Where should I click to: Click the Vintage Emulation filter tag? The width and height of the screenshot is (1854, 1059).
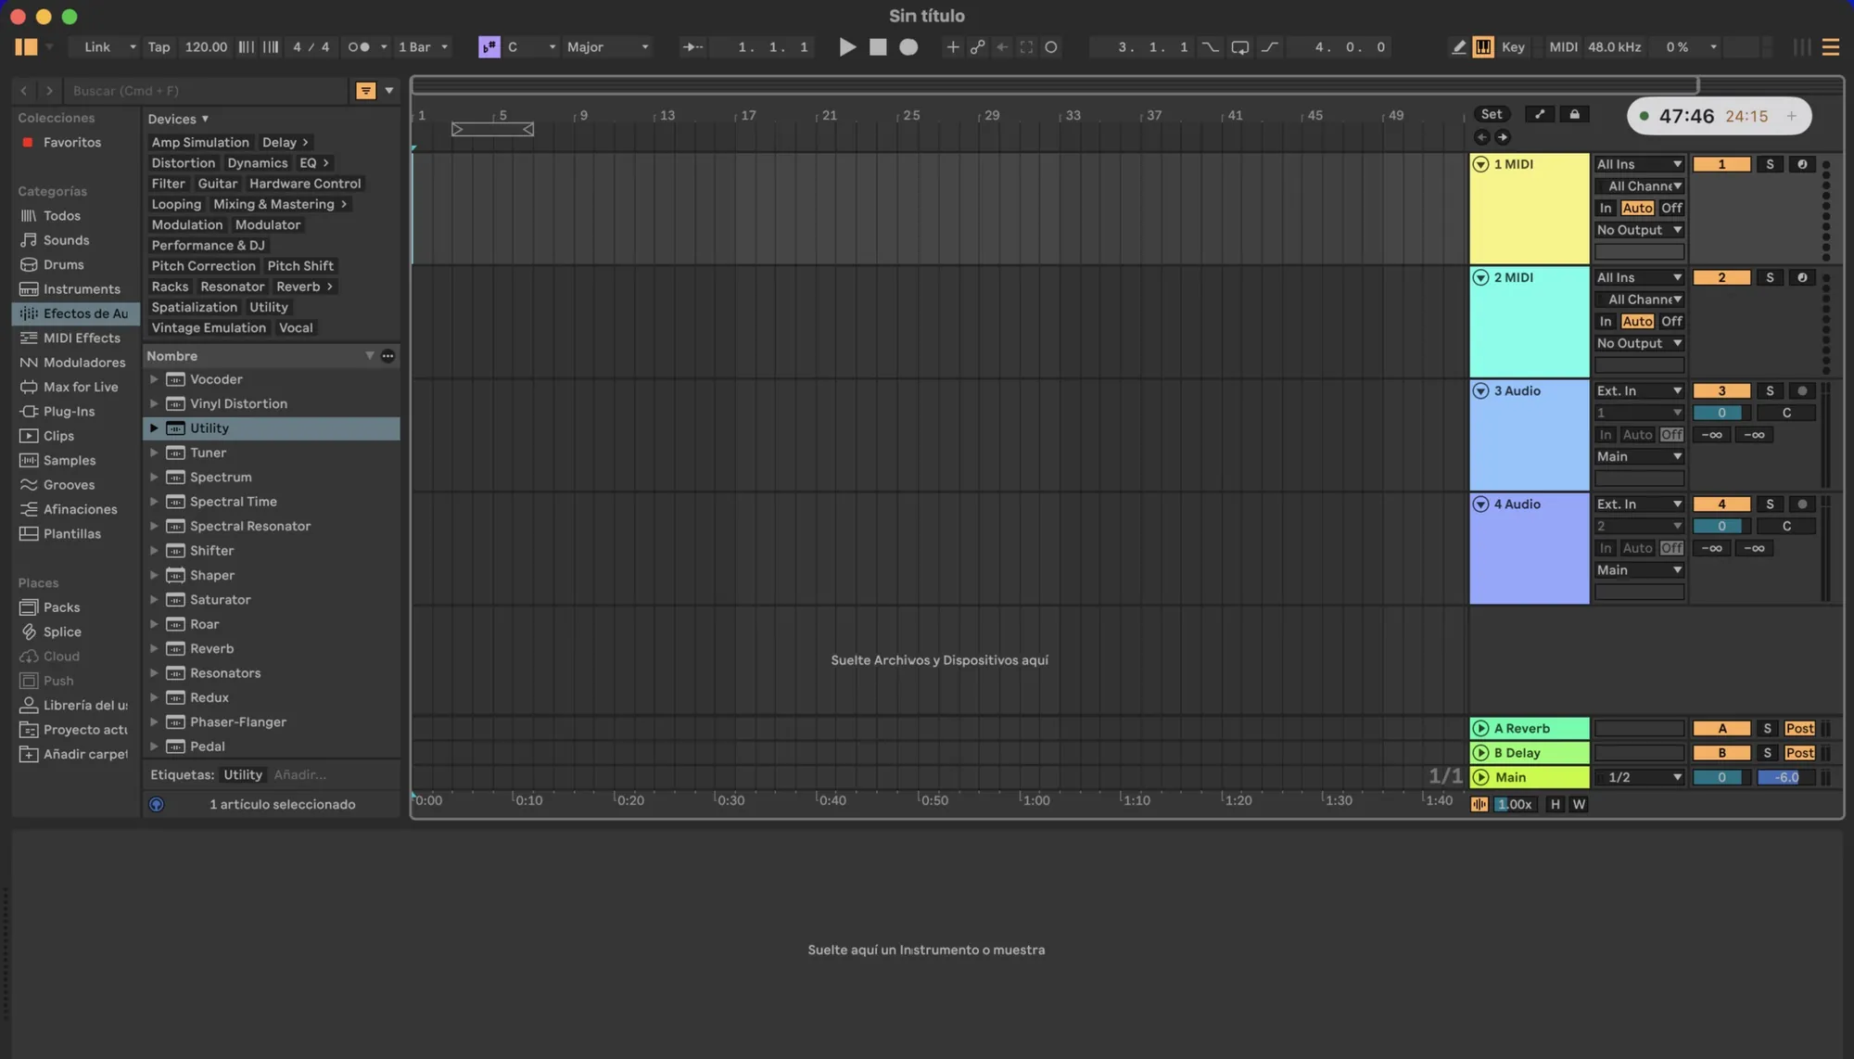click(209, 328)
